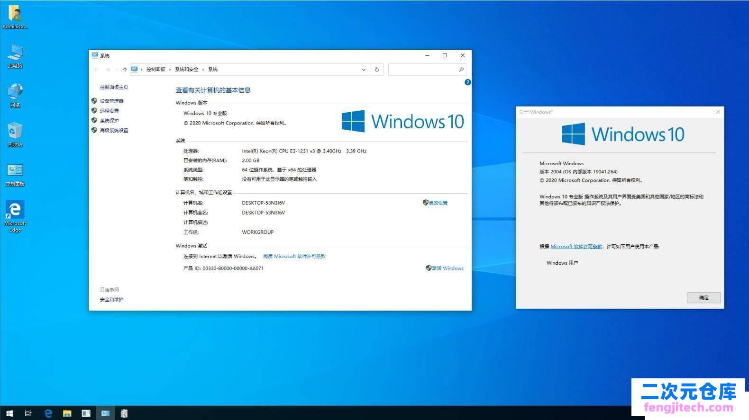Click version 2004 text in About dialog
The height and width of the screenshot is (420, 749).
point(578,172)
